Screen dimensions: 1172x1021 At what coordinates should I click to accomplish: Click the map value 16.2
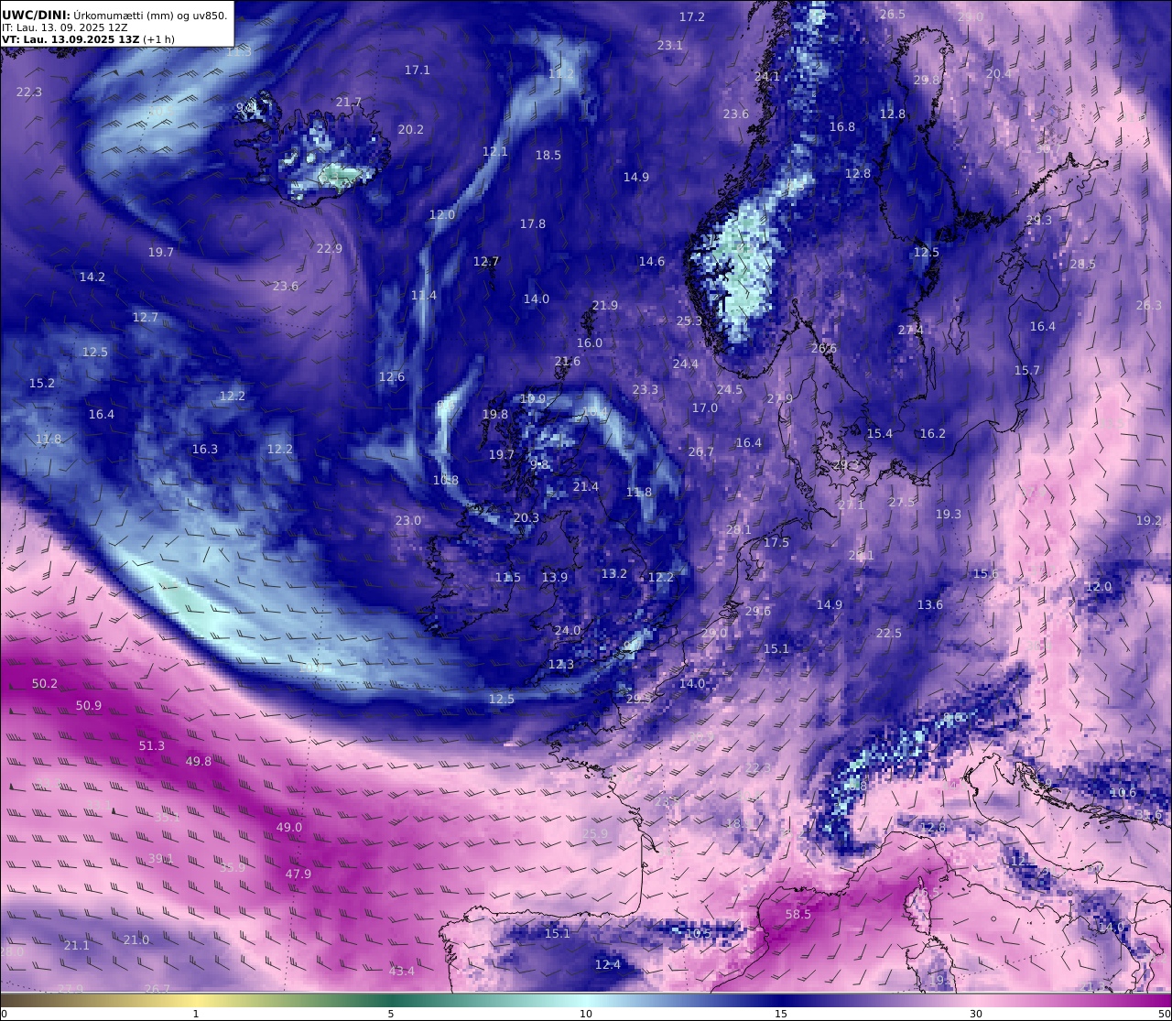coord(933,433)
